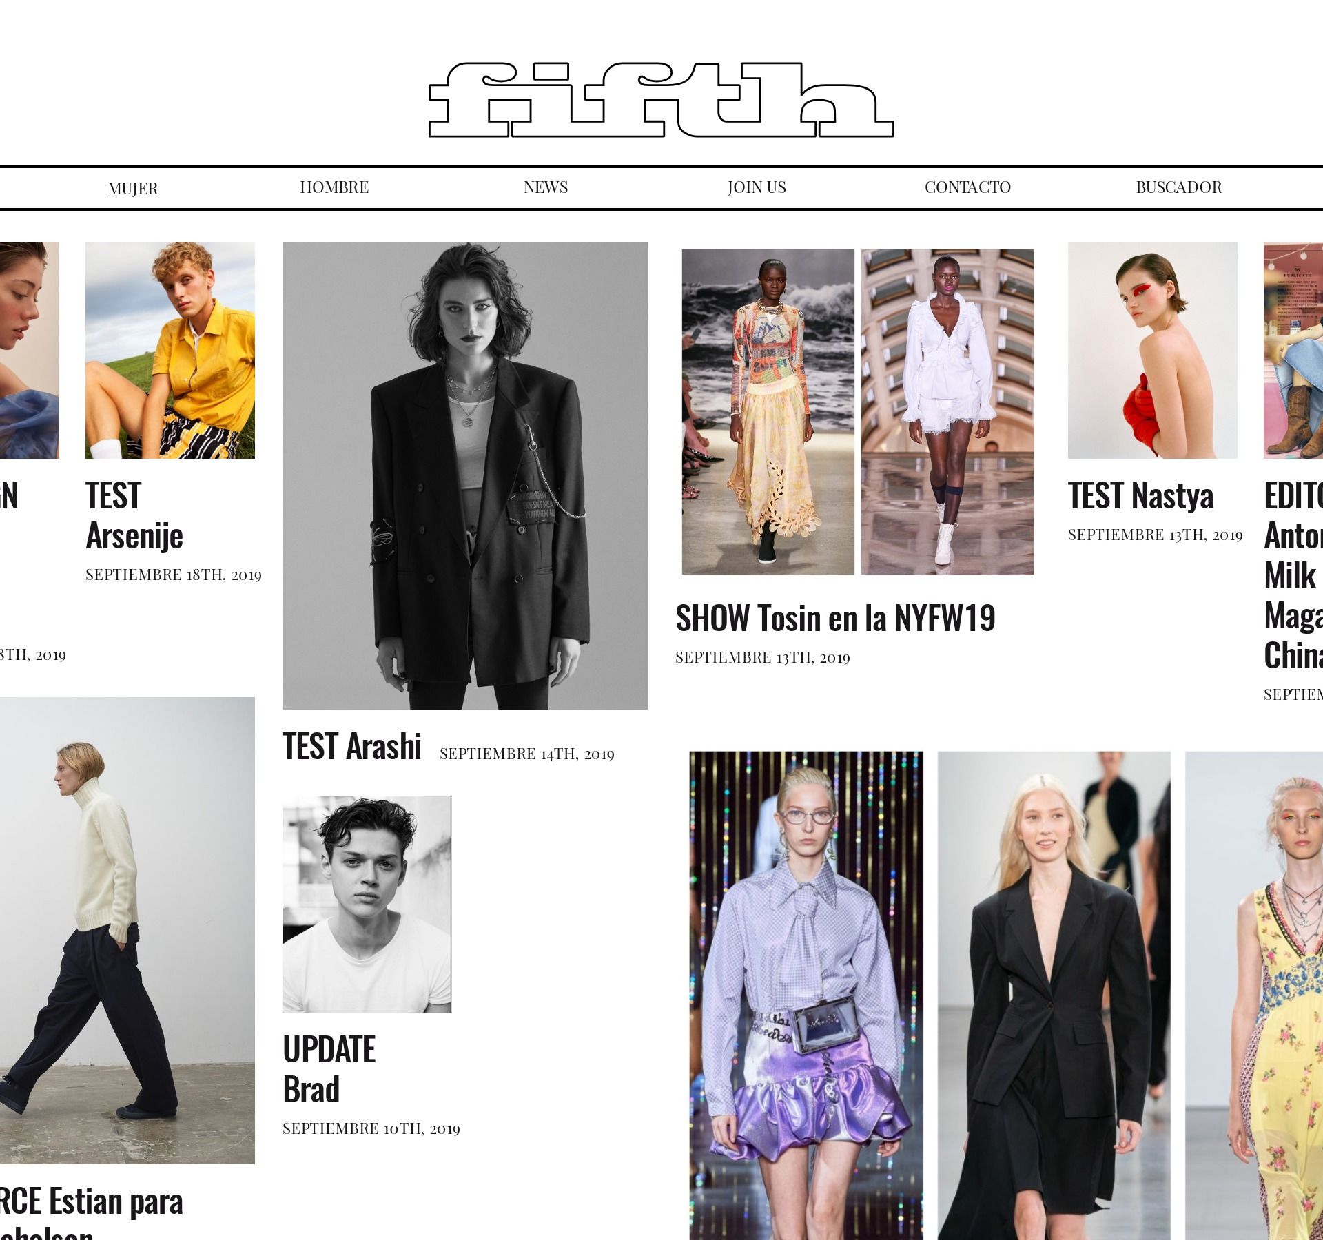Screen dimensions: 1323x1240
Task: Click the Nastya red glove photo
Action: (1153, 351)
